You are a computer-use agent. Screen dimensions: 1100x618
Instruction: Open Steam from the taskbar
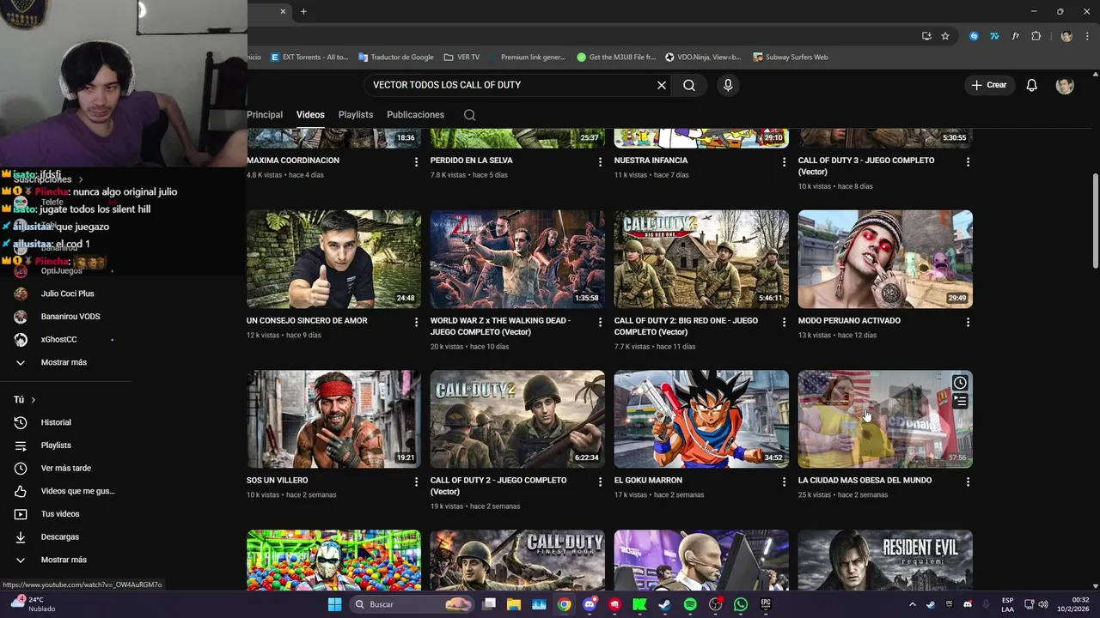pos(664,604)
